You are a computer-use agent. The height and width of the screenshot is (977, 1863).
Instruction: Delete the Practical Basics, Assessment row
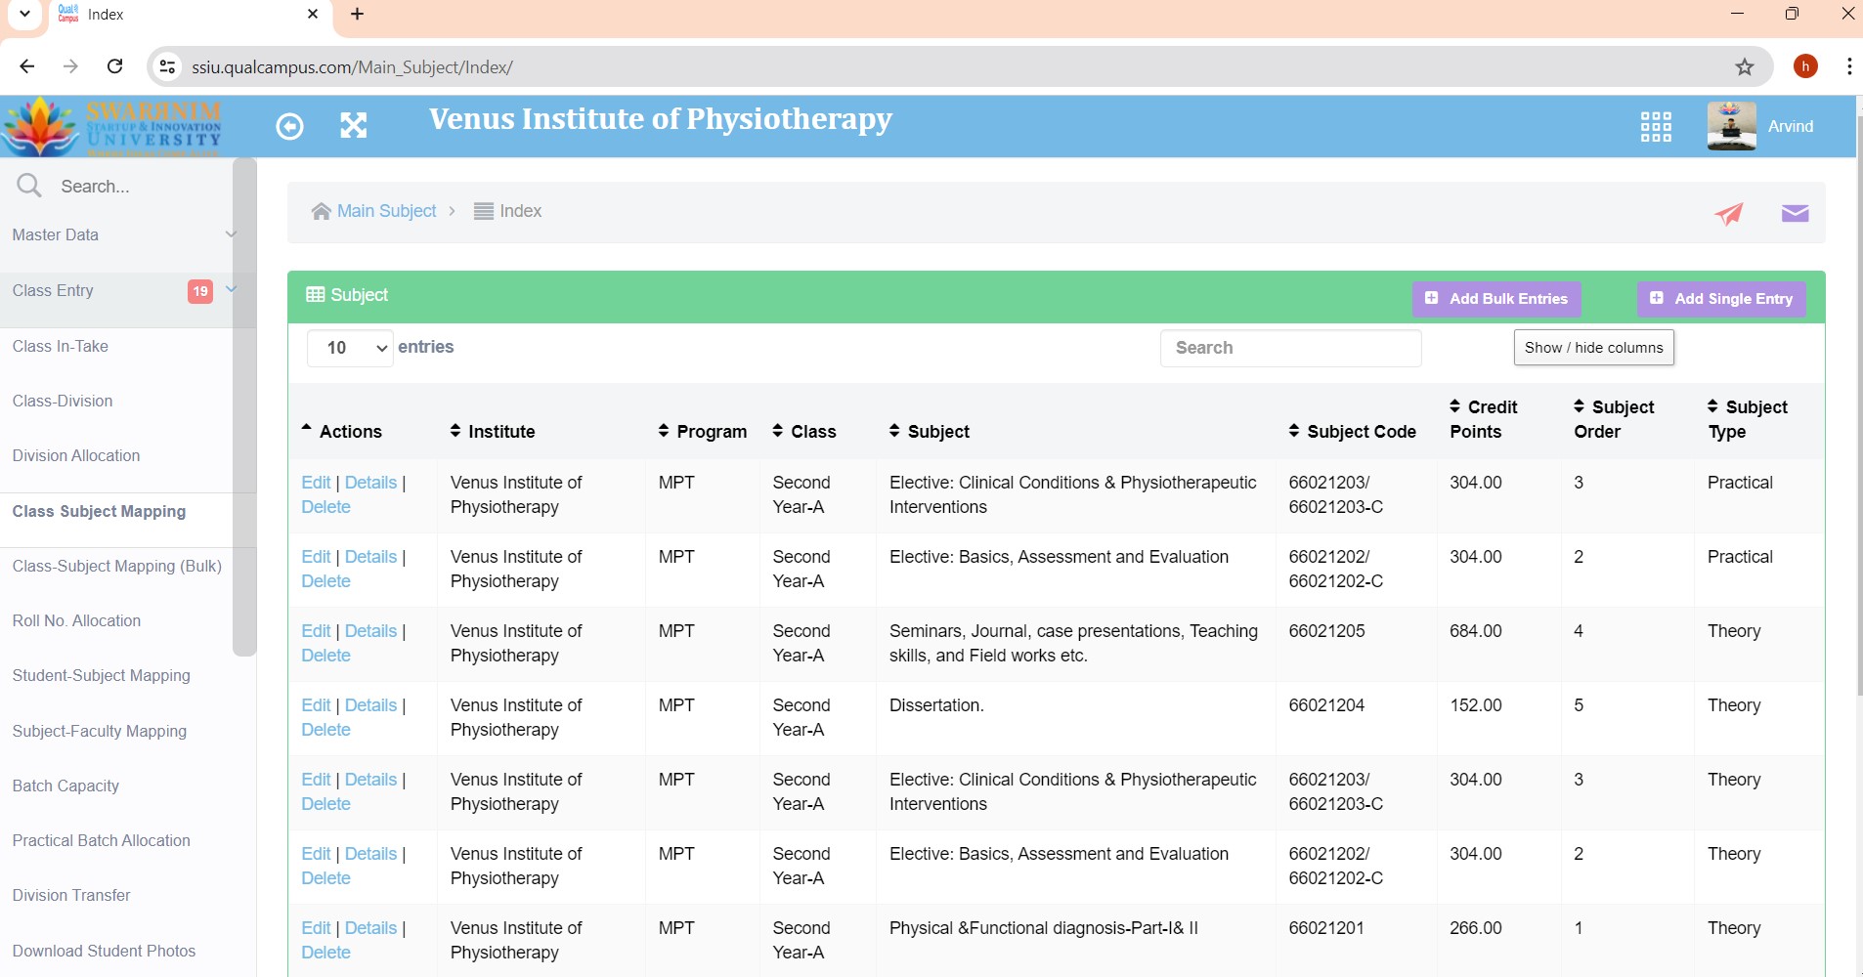click(x=325, y=581)
